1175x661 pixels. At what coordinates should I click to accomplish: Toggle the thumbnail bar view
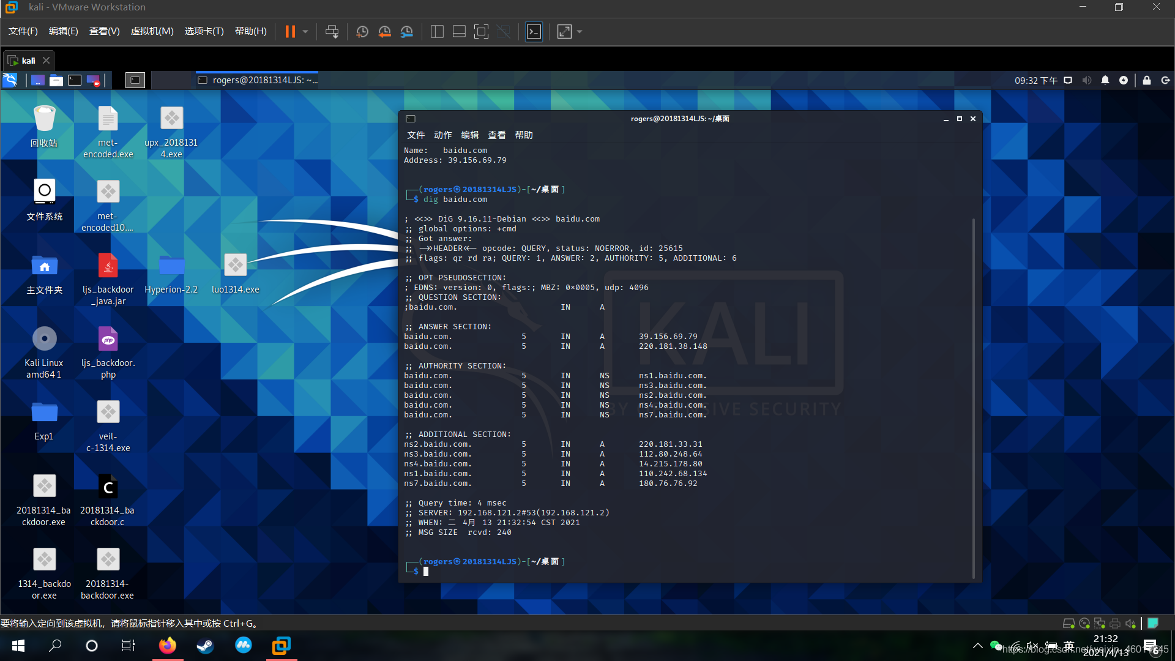click(x=459, y=32)
